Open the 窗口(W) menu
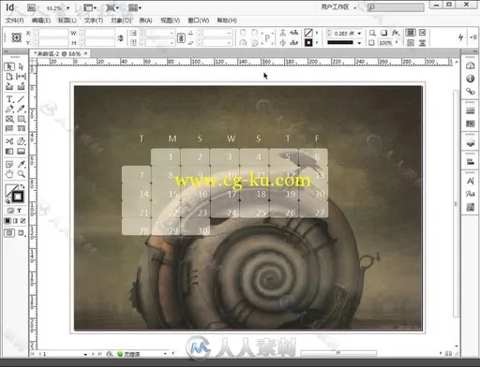 [x=199, y=21]
